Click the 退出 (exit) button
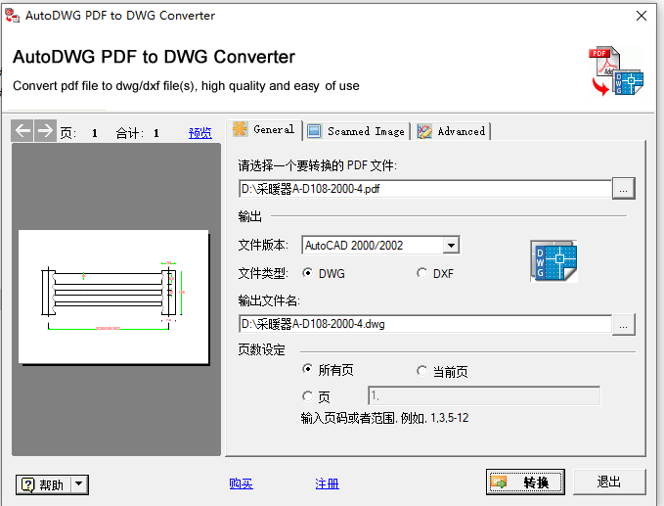Screen dimensions: 664x506 pyautogui.click(x=609, y=482)
